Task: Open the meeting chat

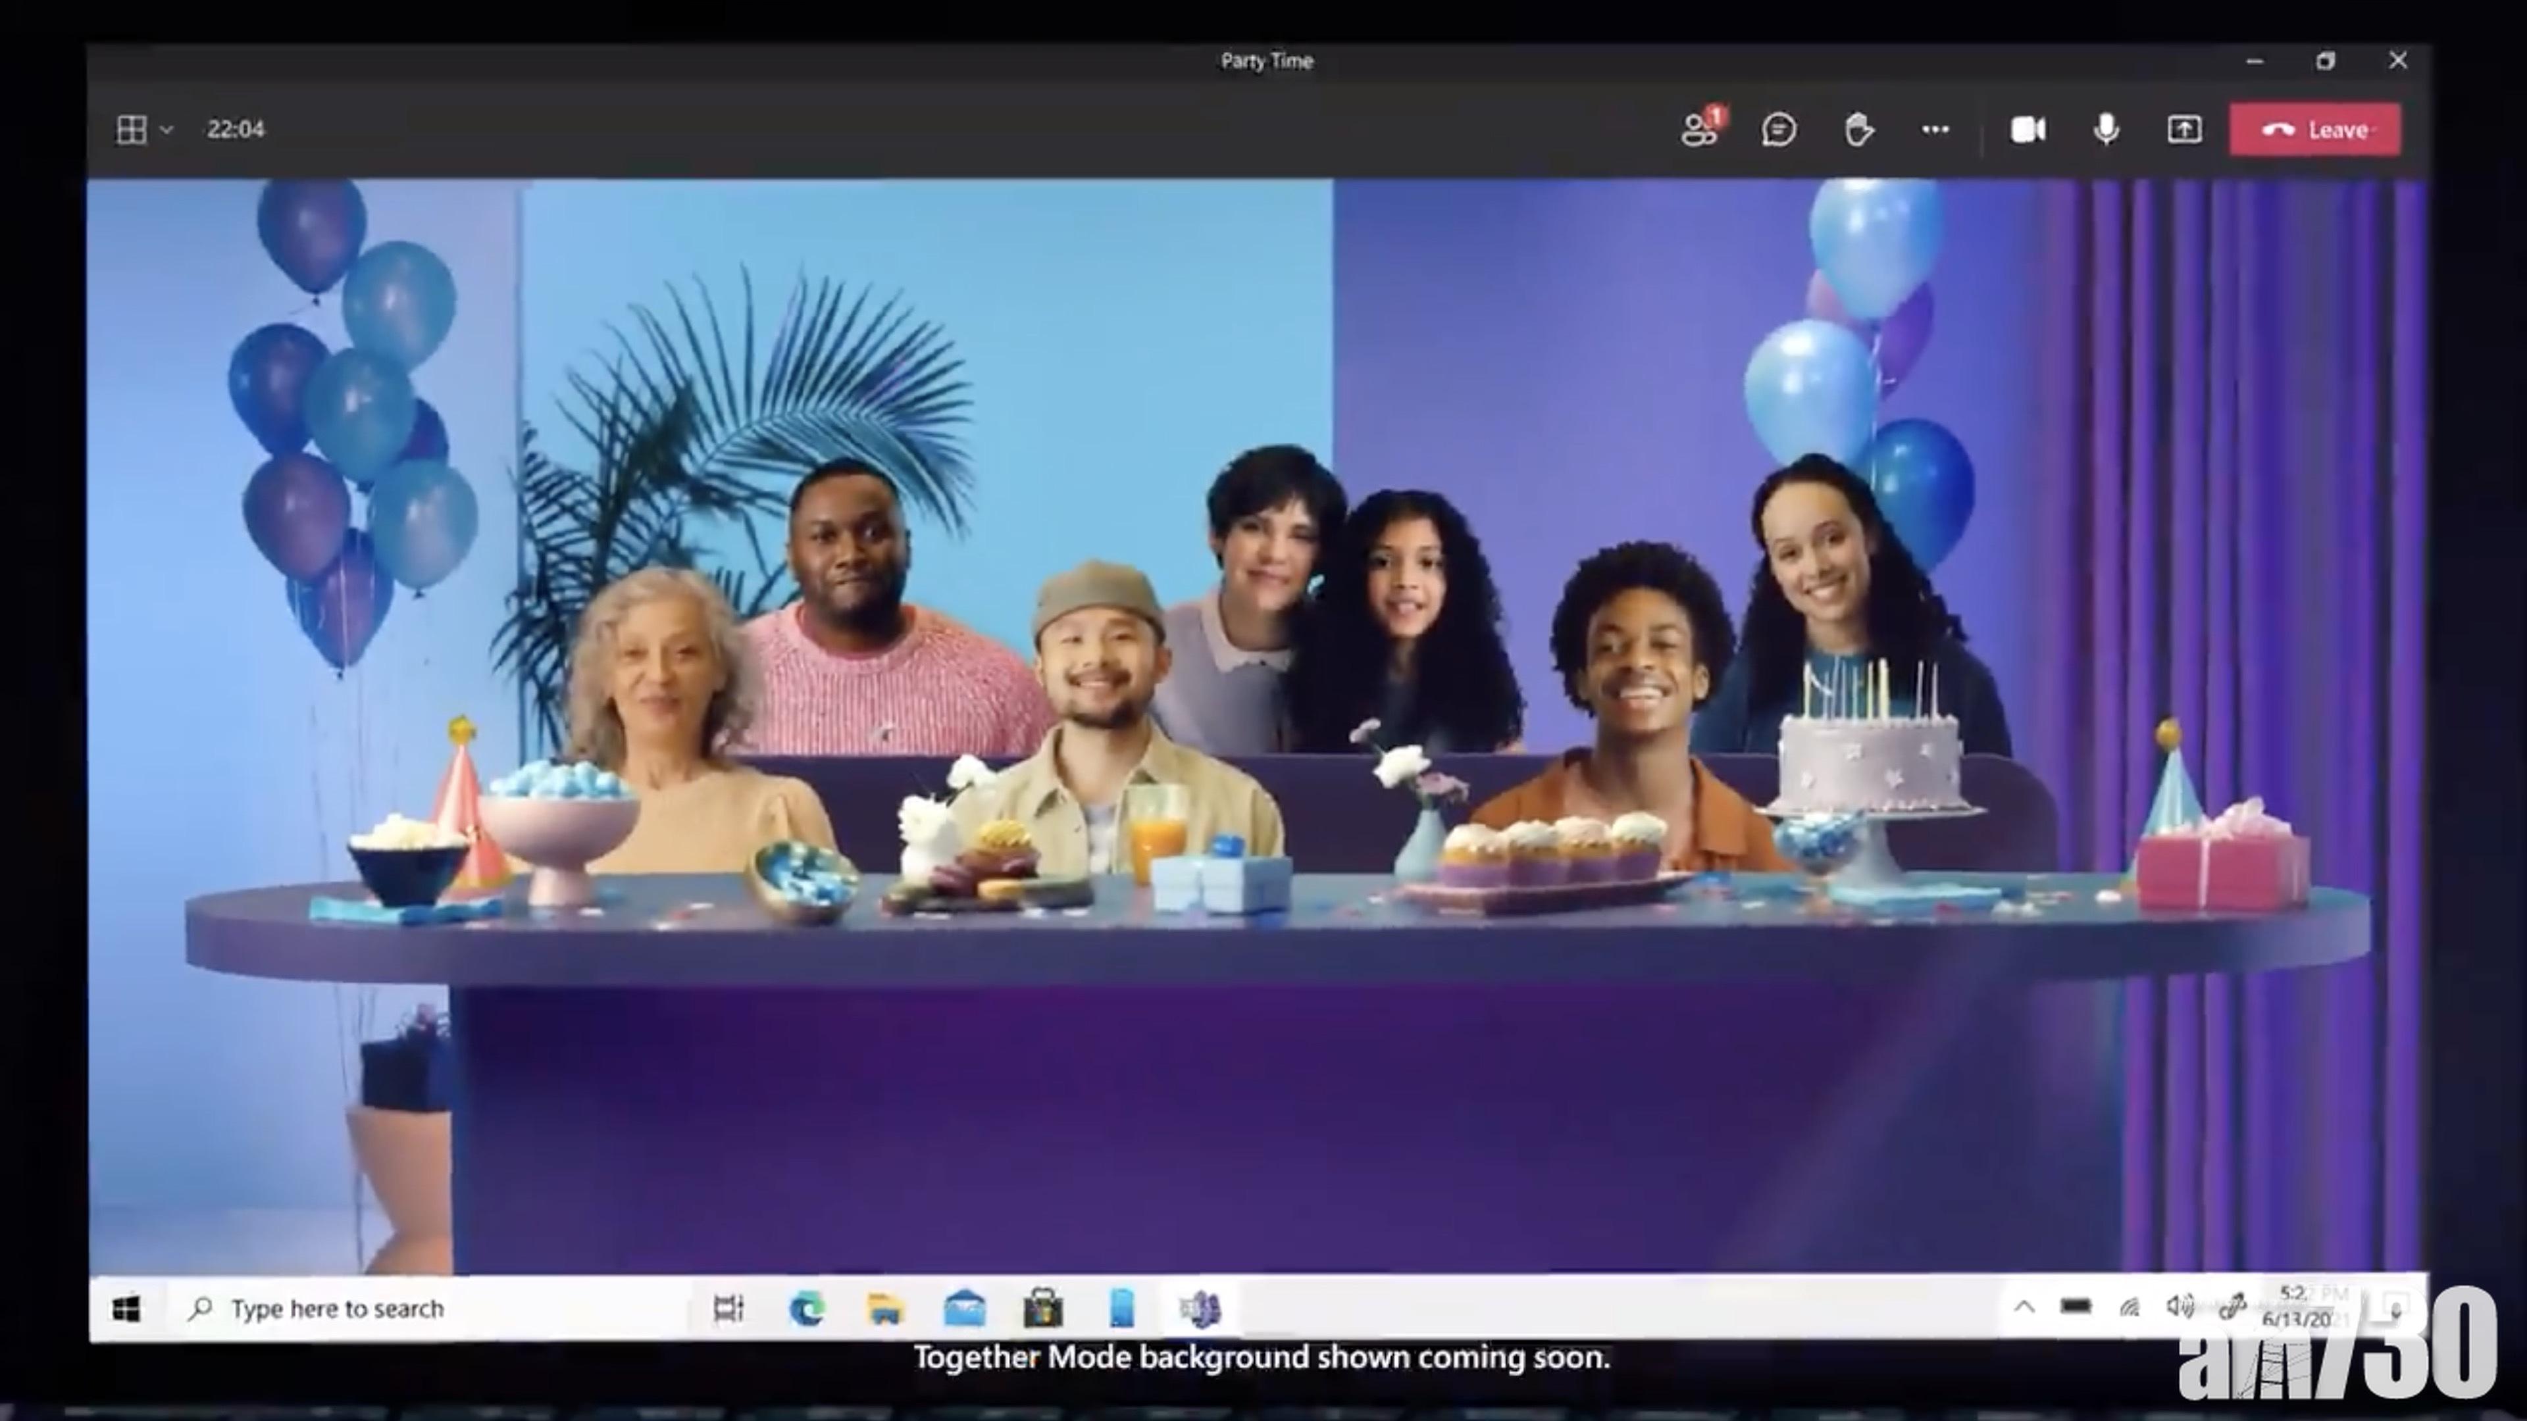Action: [1779, 130]
